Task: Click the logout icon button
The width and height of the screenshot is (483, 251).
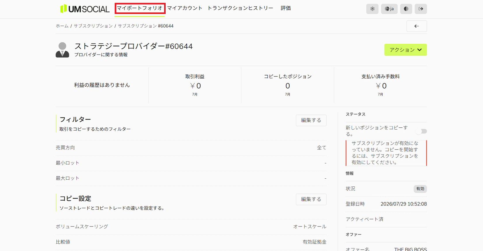Action: (421, 9)
